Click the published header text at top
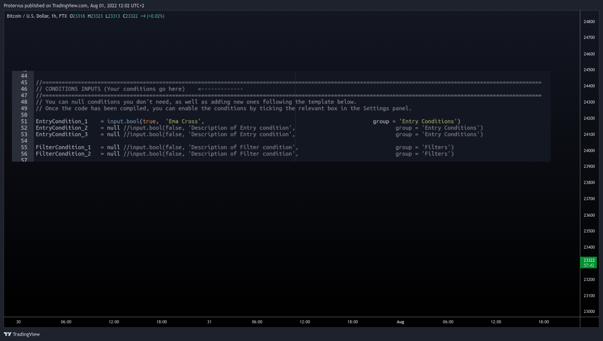 click(x=74, y=6)
